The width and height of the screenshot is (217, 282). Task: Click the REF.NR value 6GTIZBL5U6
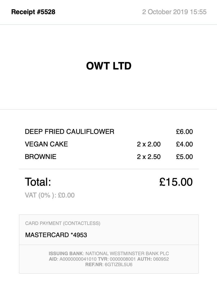[x=119, y=265]
